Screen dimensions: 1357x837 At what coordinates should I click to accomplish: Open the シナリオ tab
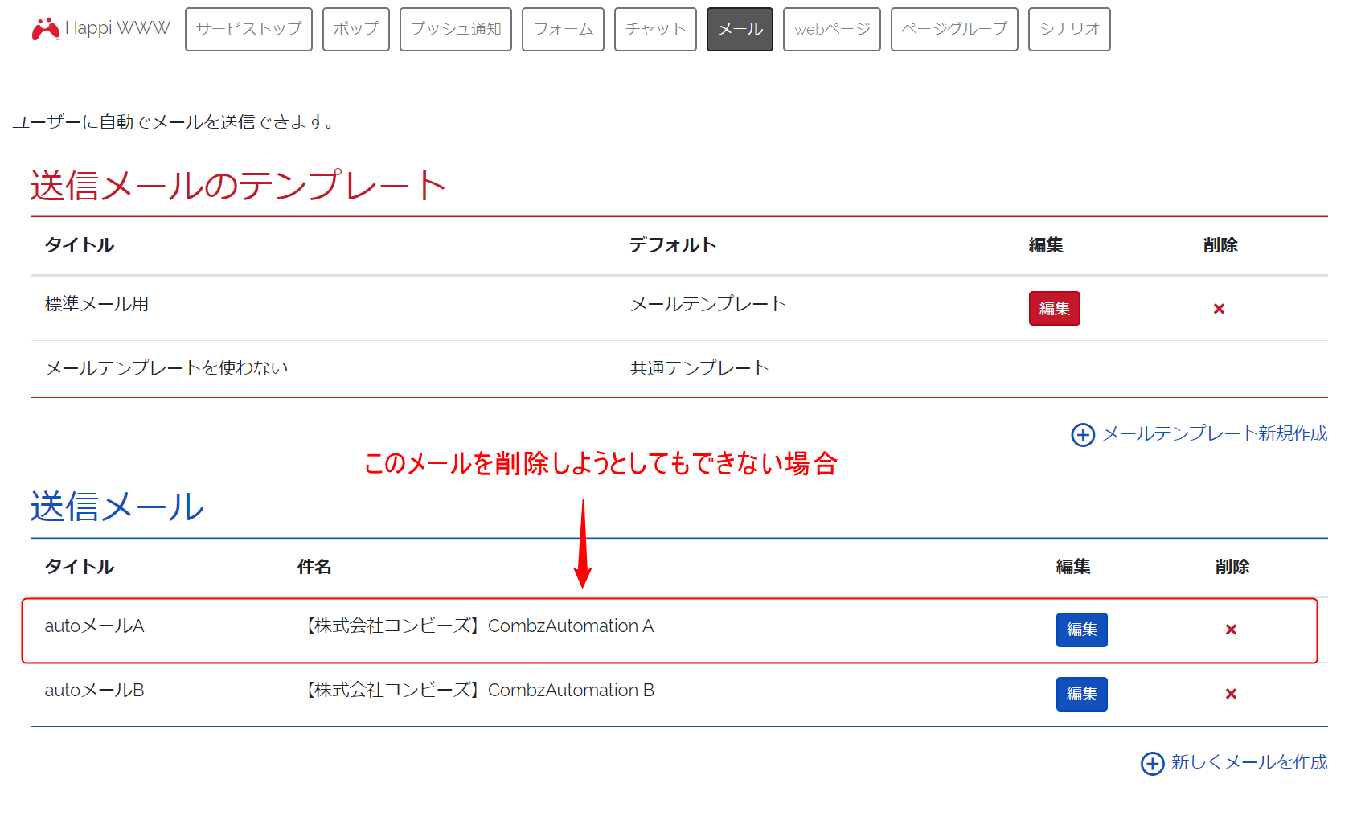(1069, 29)
